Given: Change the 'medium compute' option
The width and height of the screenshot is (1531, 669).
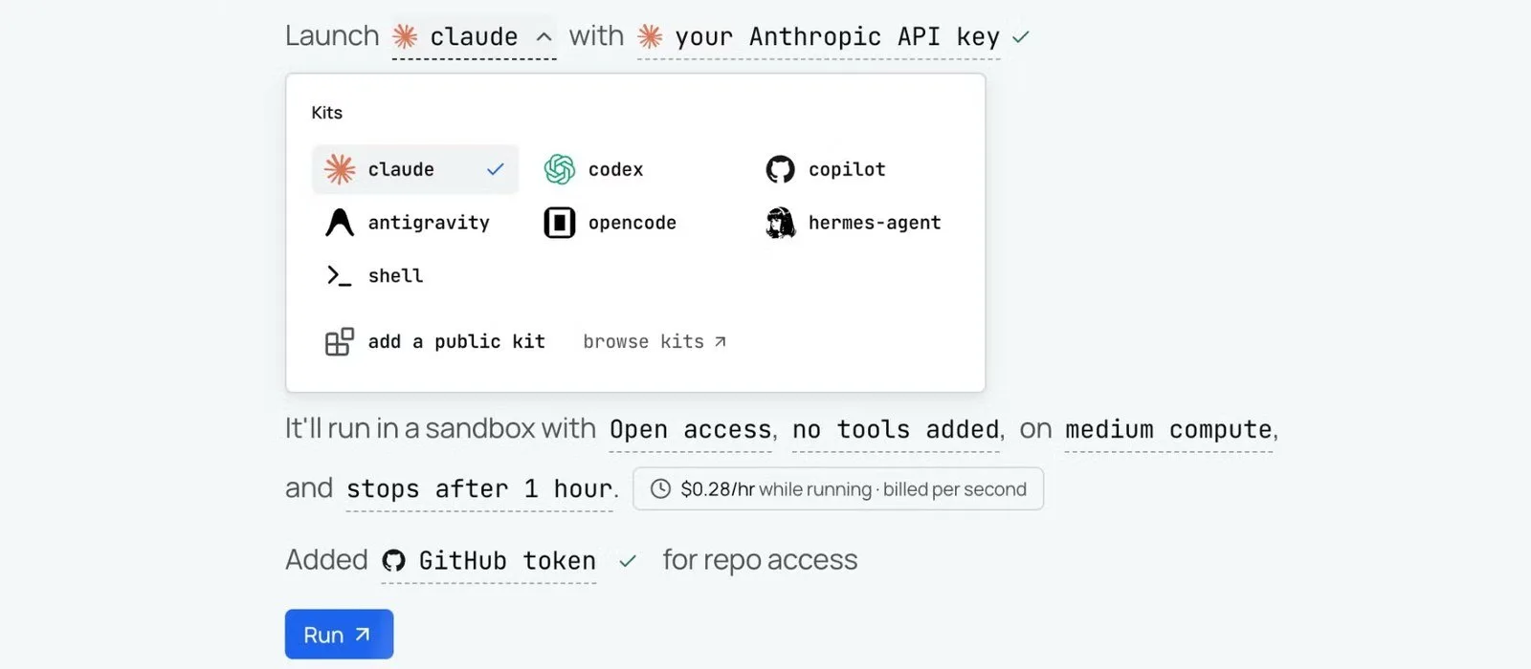Looking at the screenshot, I should click(x=1168, y=430).
